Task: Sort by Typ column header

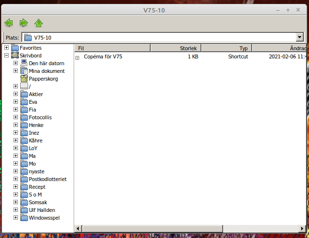Action: (226, 48)
